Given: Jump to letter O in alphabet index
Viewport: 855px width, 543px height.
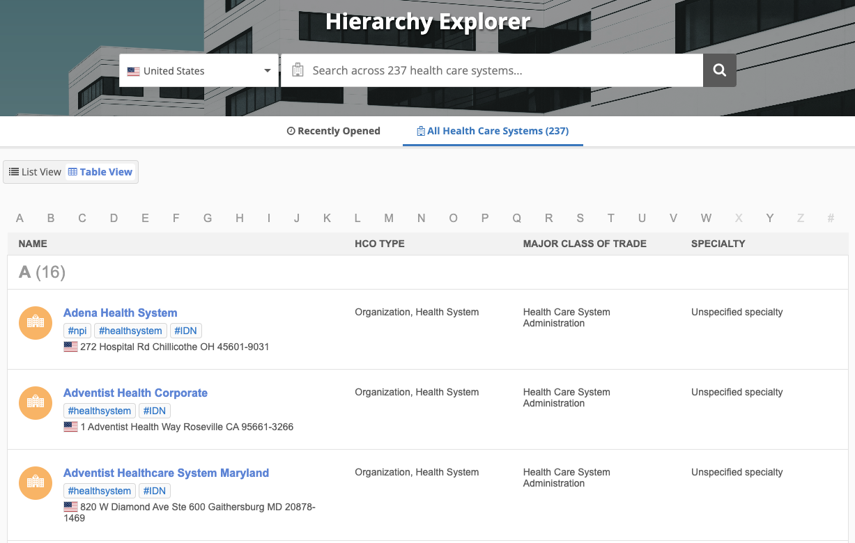Looking at the screenshot, I should click(453, 218).
